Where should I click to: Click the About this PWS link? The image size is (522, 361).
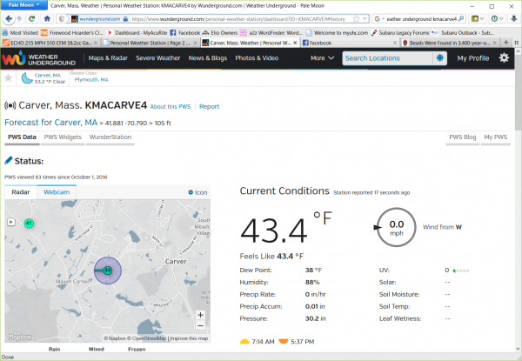171,106
